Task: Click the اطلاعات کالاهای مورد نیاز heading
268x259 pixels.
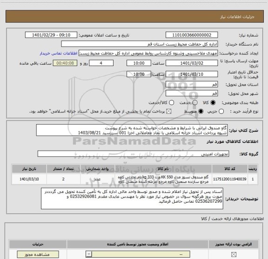Action: [233, 142]
